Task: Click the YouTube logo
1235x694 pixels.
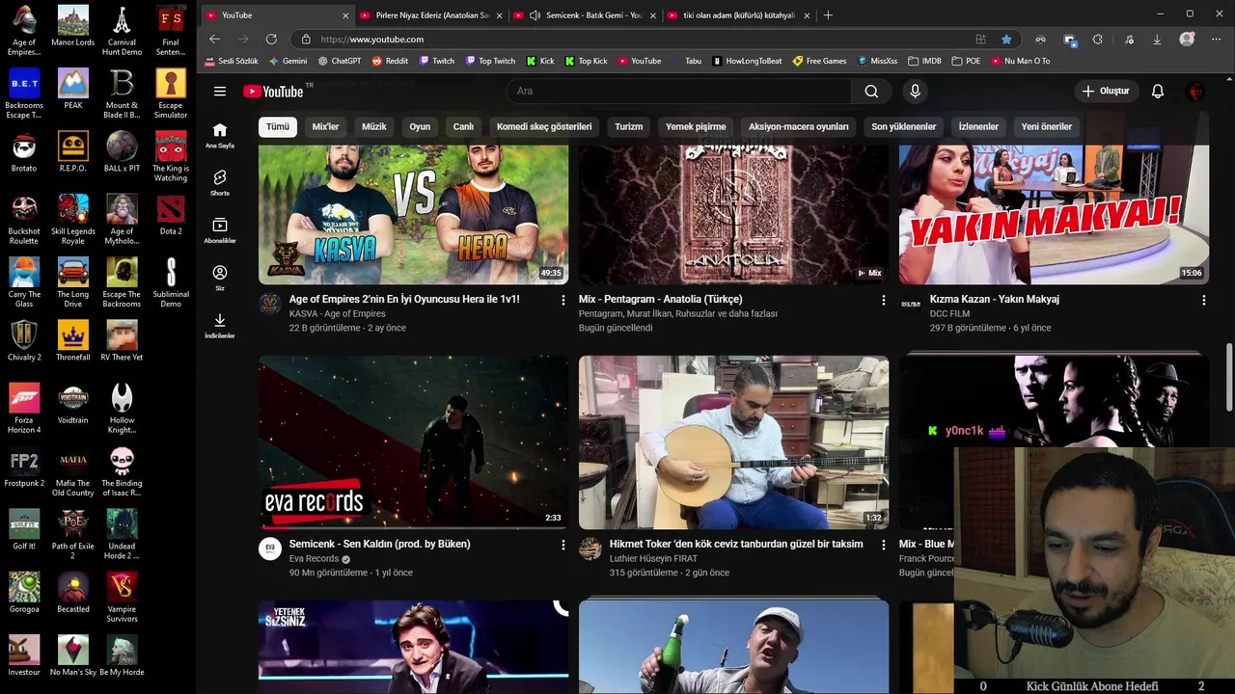Action: click(273, 91)
